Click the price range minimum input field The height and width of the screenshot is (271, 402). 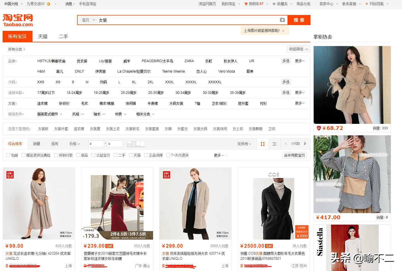pos(96,143)
